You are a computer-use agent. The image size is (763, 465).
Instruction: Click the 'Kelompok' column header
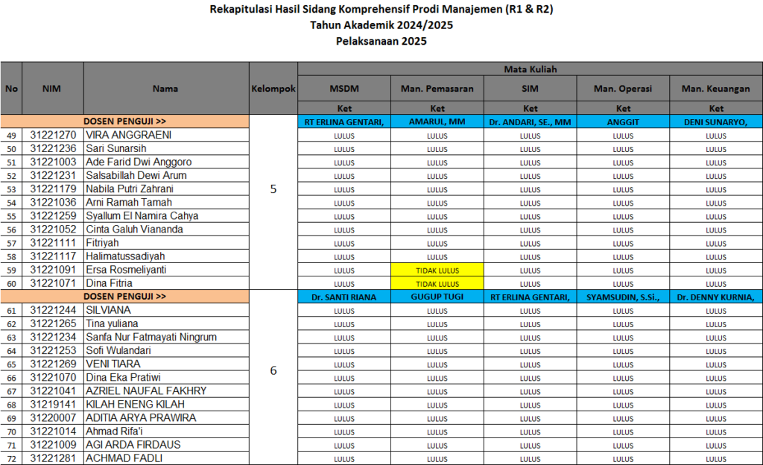pos(273,89)
